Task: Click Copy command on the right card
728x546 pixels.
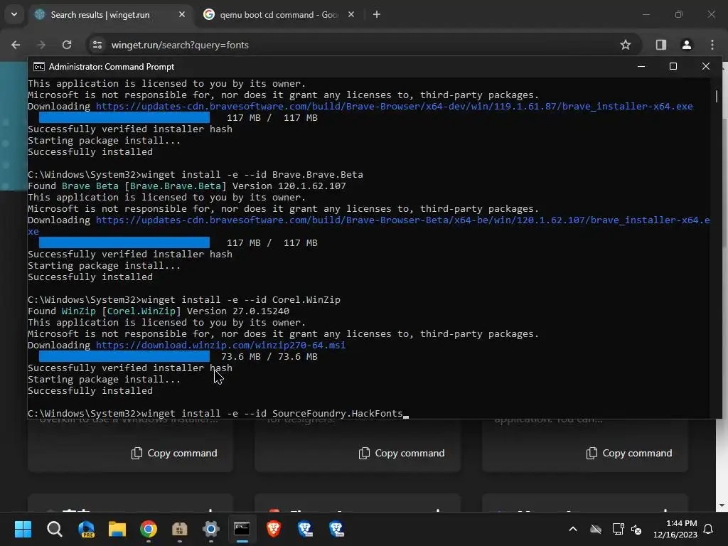Action: coord(629,453)
